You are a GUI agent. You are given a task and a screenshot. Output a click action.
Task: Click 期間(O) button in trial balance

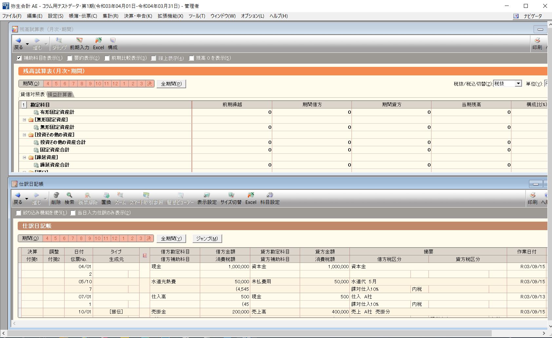click(31, 84)
